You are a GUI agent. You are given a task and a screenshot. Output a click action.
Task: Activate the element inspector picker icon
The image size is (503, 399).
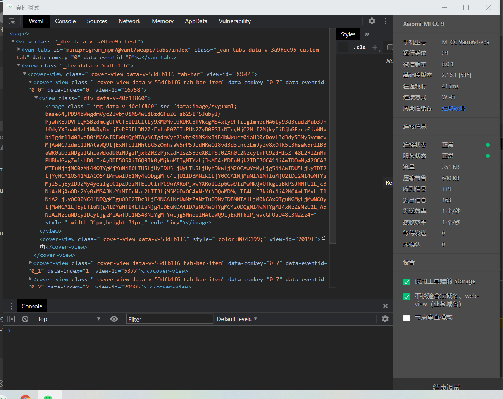[x=12, y=21]
